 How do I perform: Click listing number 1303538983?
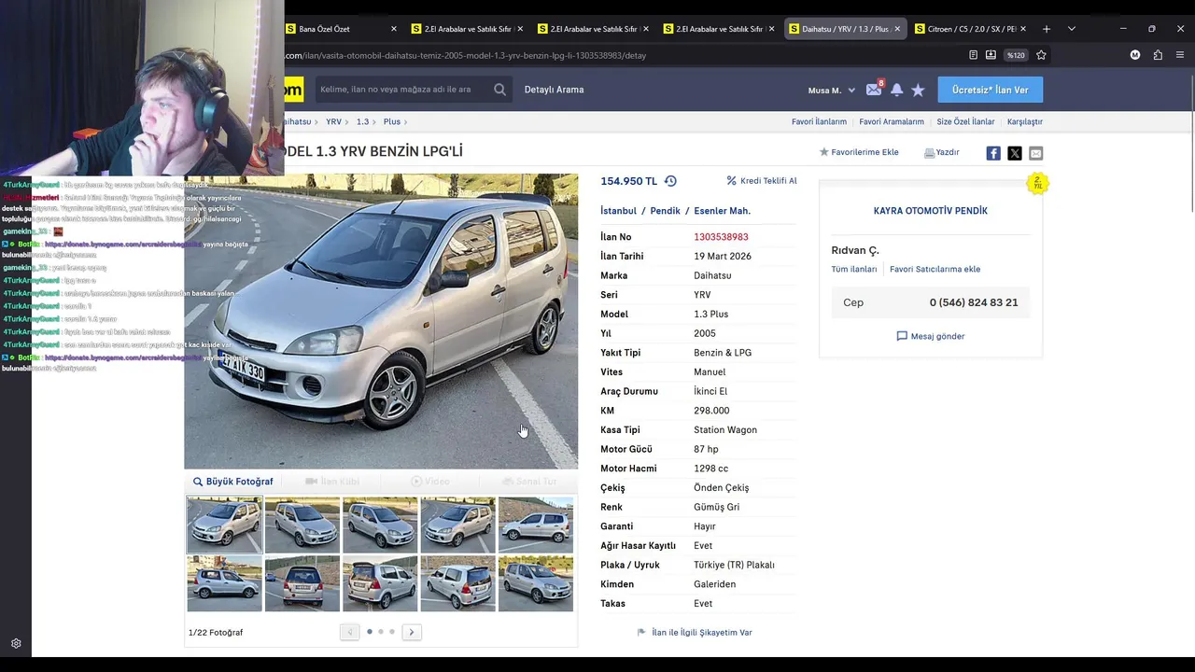tap(721, 237)
